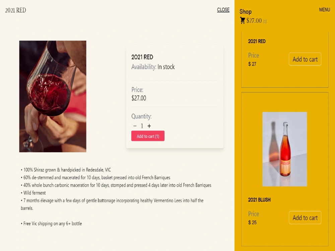Image resolution: width=335 pixels, height=251 pixels.
Task: Click the $27.00 price in product card
Action: [x=139, y=98]
